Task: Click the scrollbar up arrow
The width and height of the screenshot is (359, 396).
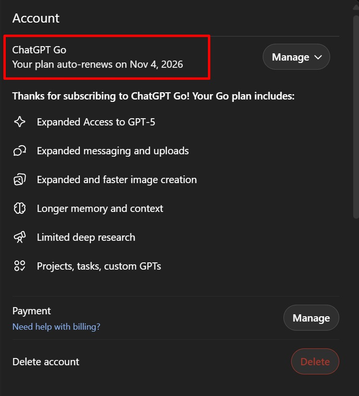Action: point(356,6)
